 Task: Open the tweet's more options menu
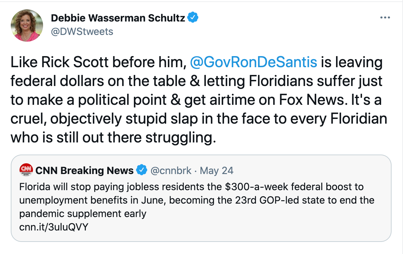384,17
